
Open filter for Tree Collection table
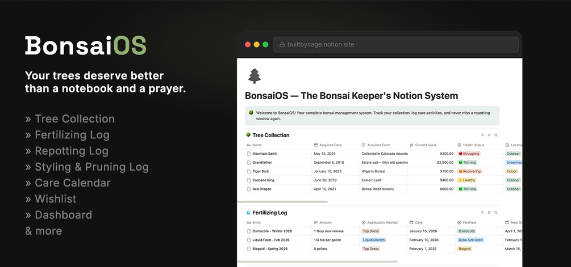pos(482,135)
